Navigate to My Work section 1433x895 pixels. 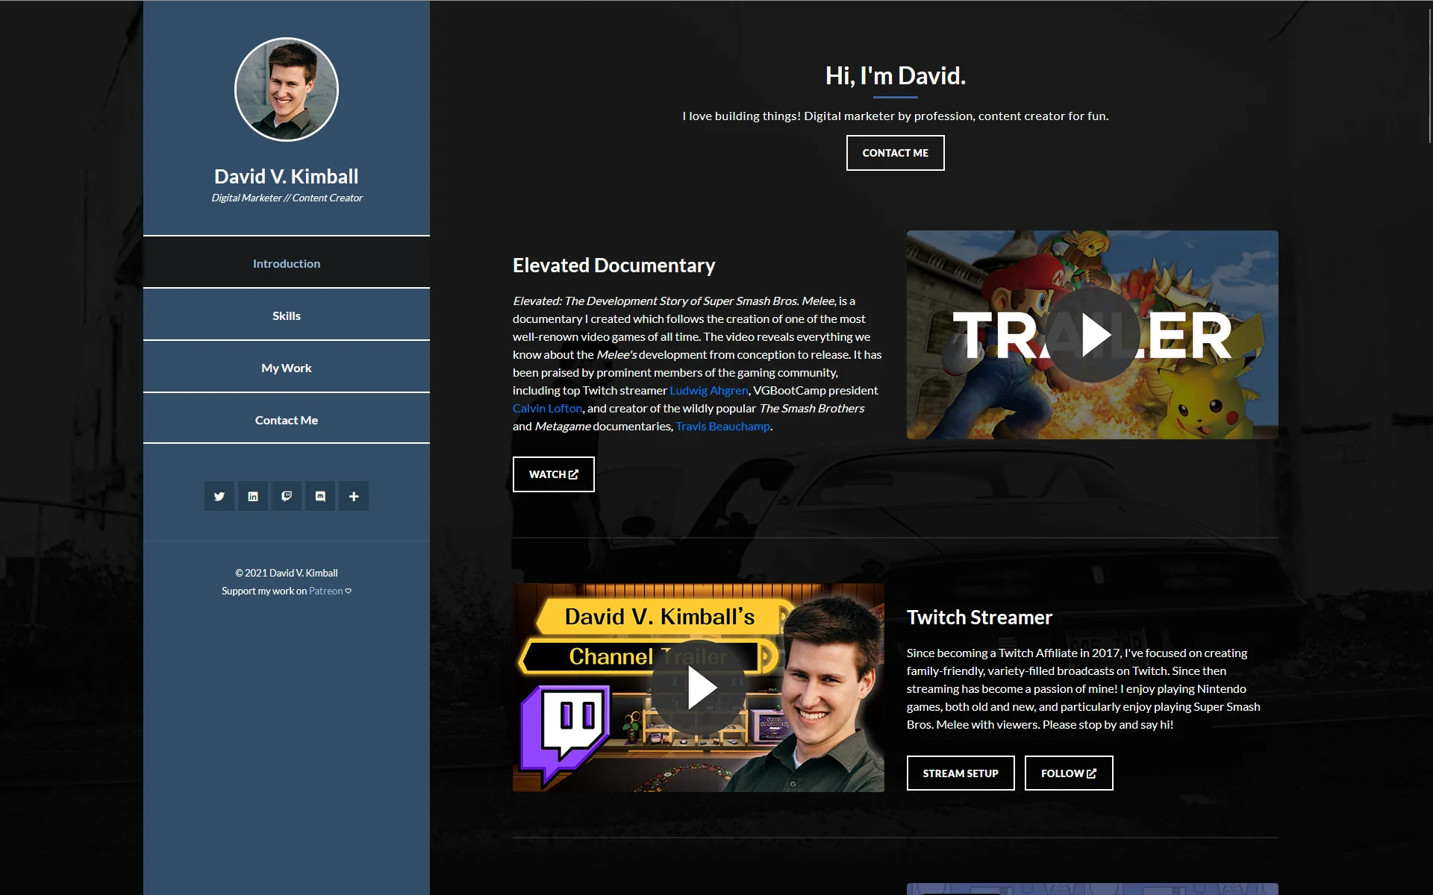point(286,367)
